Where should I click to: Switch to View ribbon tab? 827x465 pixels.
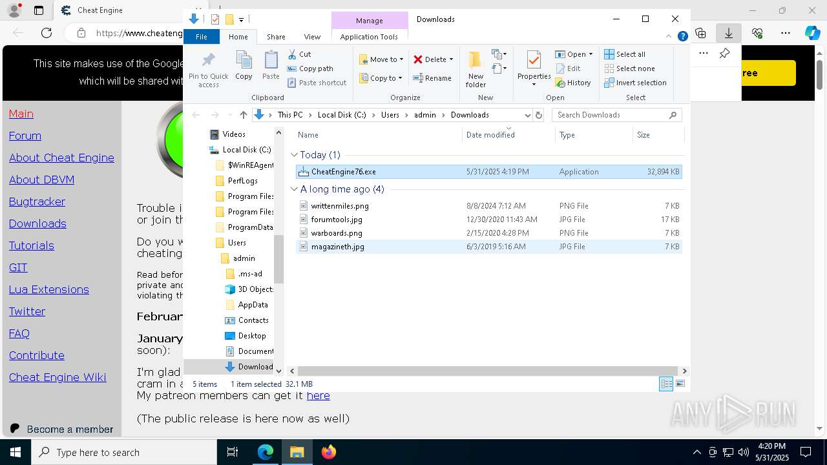[x=312, y=37]
